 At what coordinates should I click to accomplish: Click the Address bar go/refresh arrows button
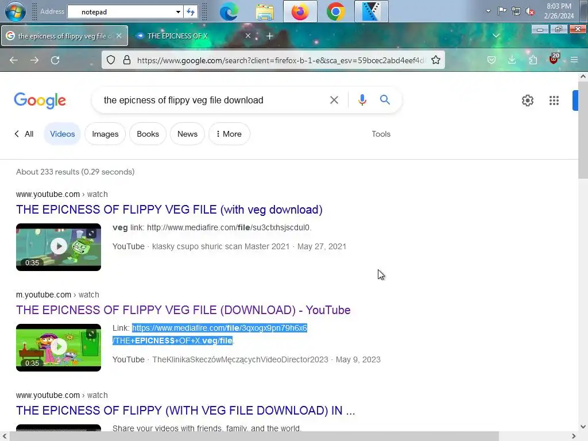click(x=191, y=11)
